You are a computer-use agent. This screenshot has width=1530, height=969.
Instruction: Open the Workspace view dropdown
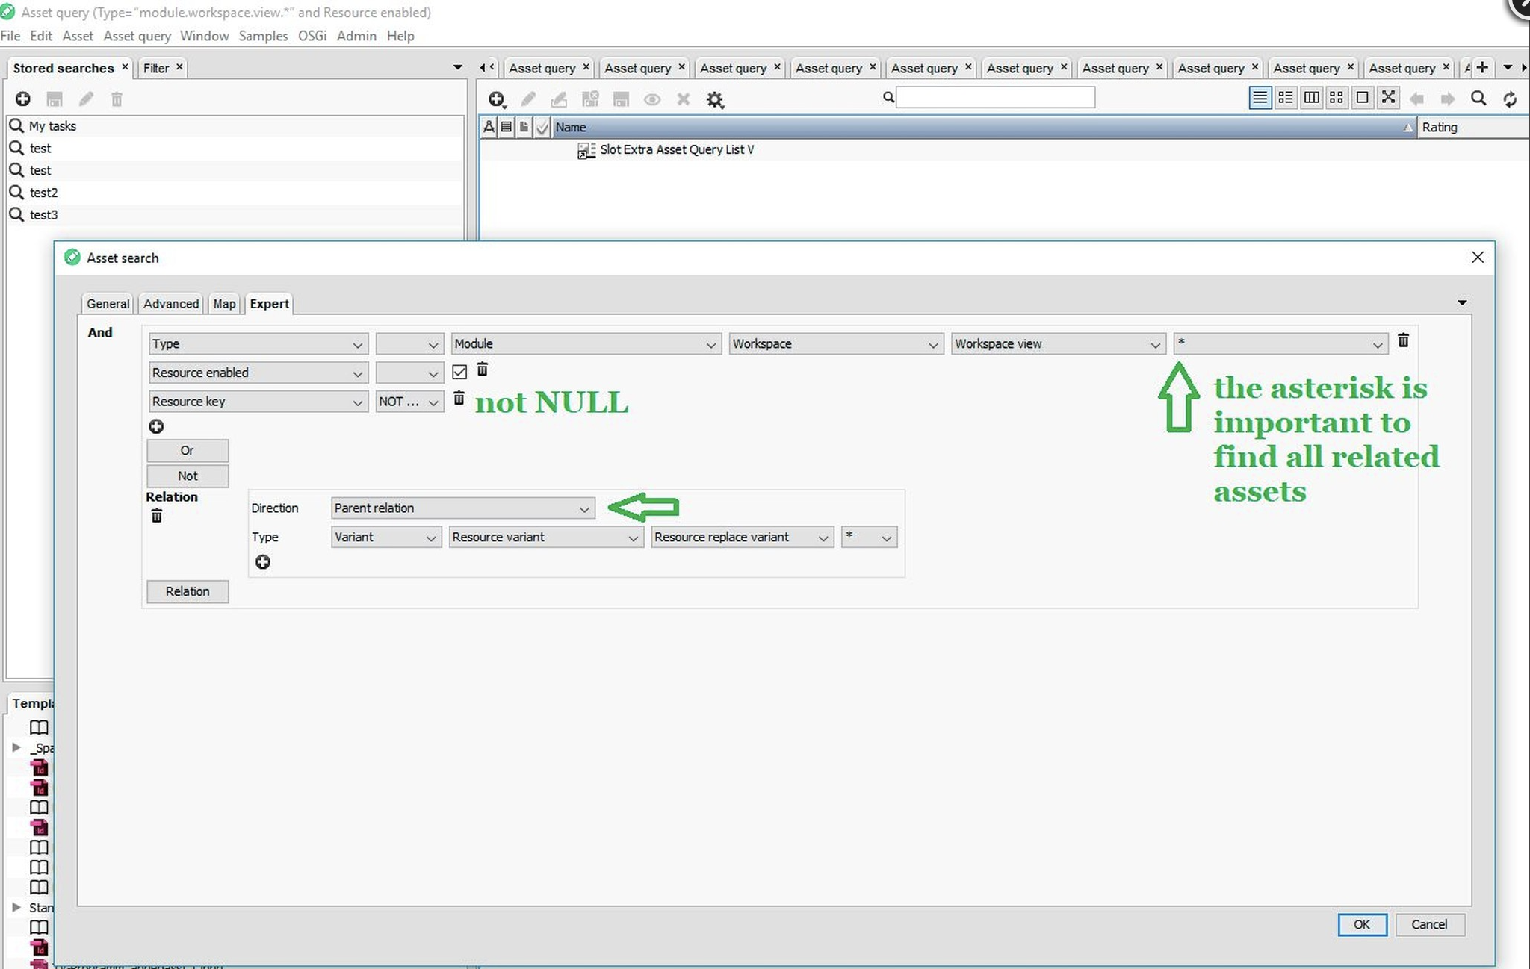point(1057,344)
